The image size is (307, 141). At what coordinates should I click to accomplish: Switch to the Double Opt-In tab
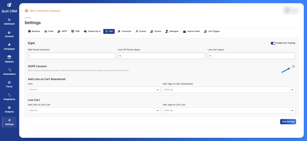point(92,31)
